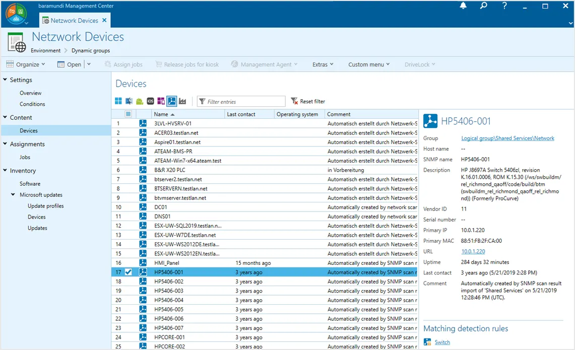This screenshot has width=575, height=350.
Task: Click the macOS devices filter icon
Action: click(129, 101)
